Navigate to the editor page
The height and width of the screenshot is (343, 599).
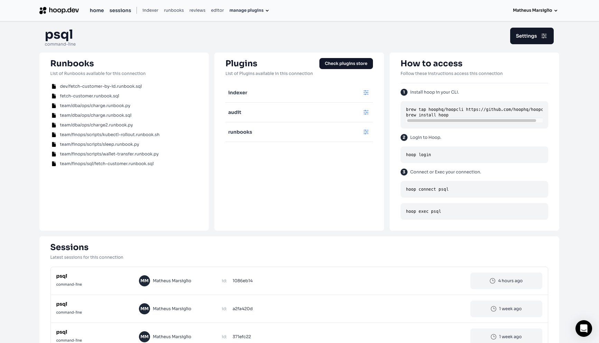[217, 10]
